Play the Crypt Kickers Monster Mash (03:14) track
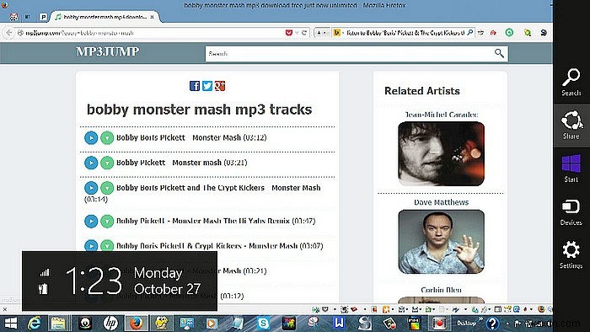Image resolution: width=590 pixels, height=332 pixels. pos(91,188)
